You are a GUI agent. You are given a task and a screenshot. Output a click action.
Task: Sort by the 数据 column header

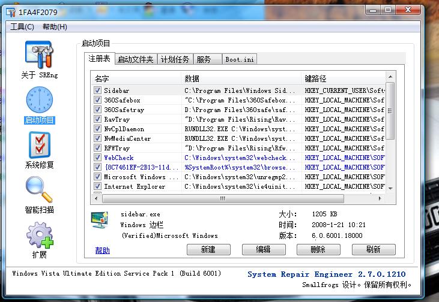click(x=241, y=78)
